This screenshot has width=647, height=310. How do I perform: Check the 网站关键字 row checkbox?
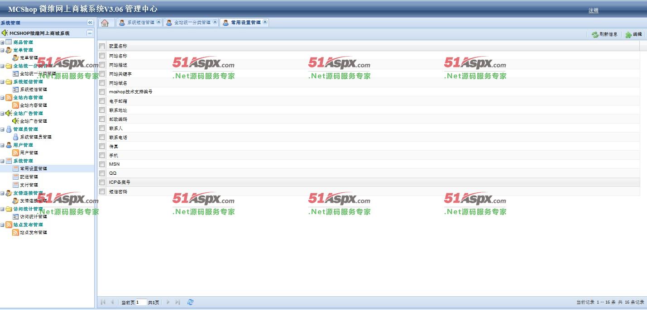click(x=102, y=74)
